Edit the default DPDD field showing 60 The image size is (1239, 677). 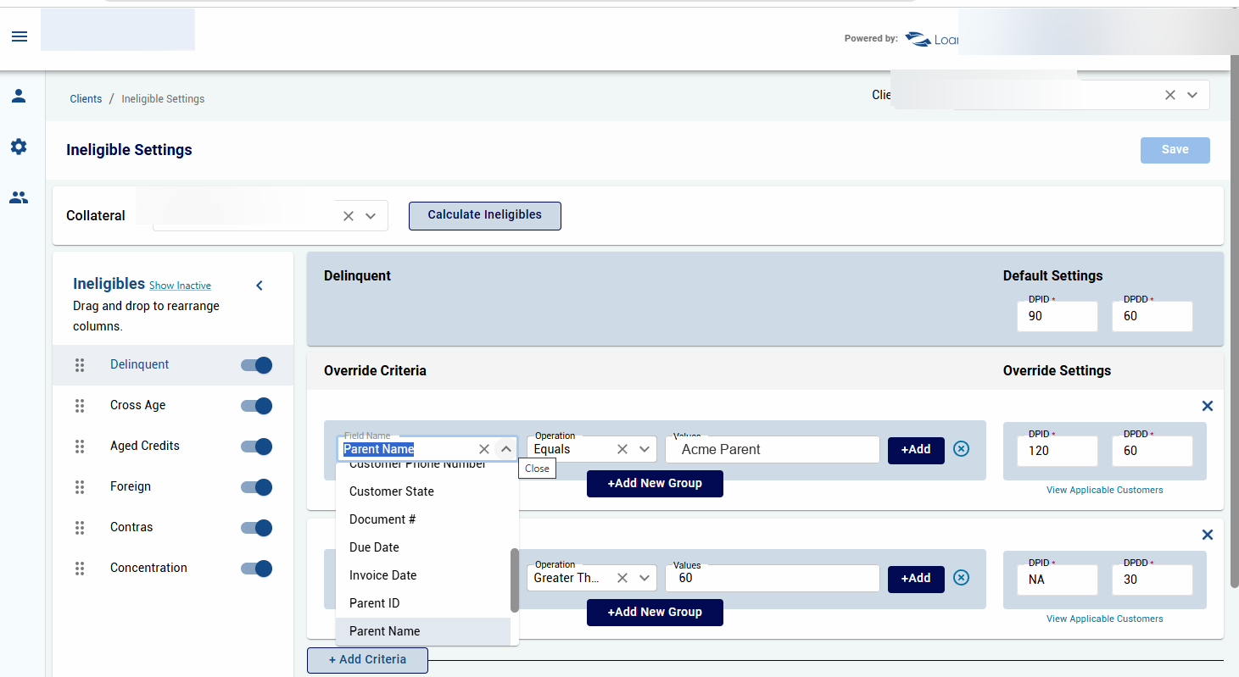[x=1152, y=316]
